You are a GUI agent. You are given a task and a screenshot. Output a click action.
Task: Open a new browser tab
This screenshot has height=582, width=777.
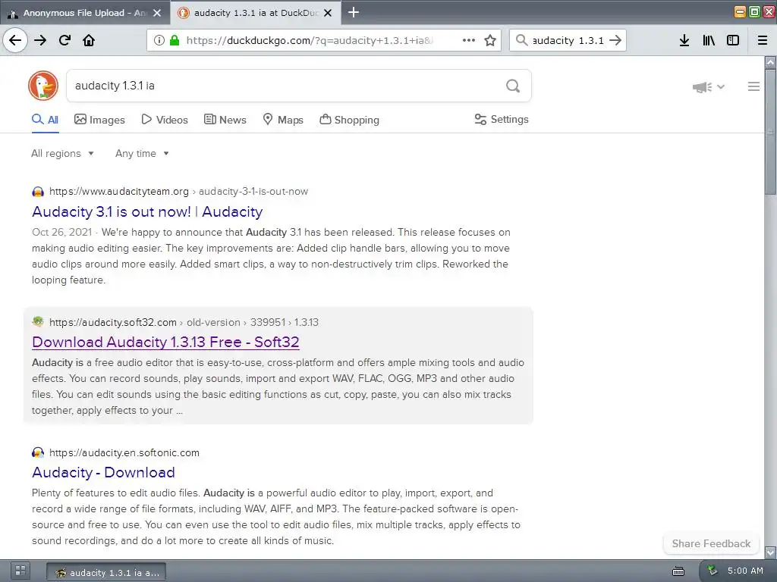click(x=354, y=12)
